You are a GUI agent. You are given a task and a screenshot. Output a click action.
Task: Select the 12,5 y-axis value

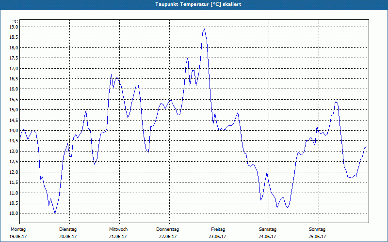coord(14,162)
